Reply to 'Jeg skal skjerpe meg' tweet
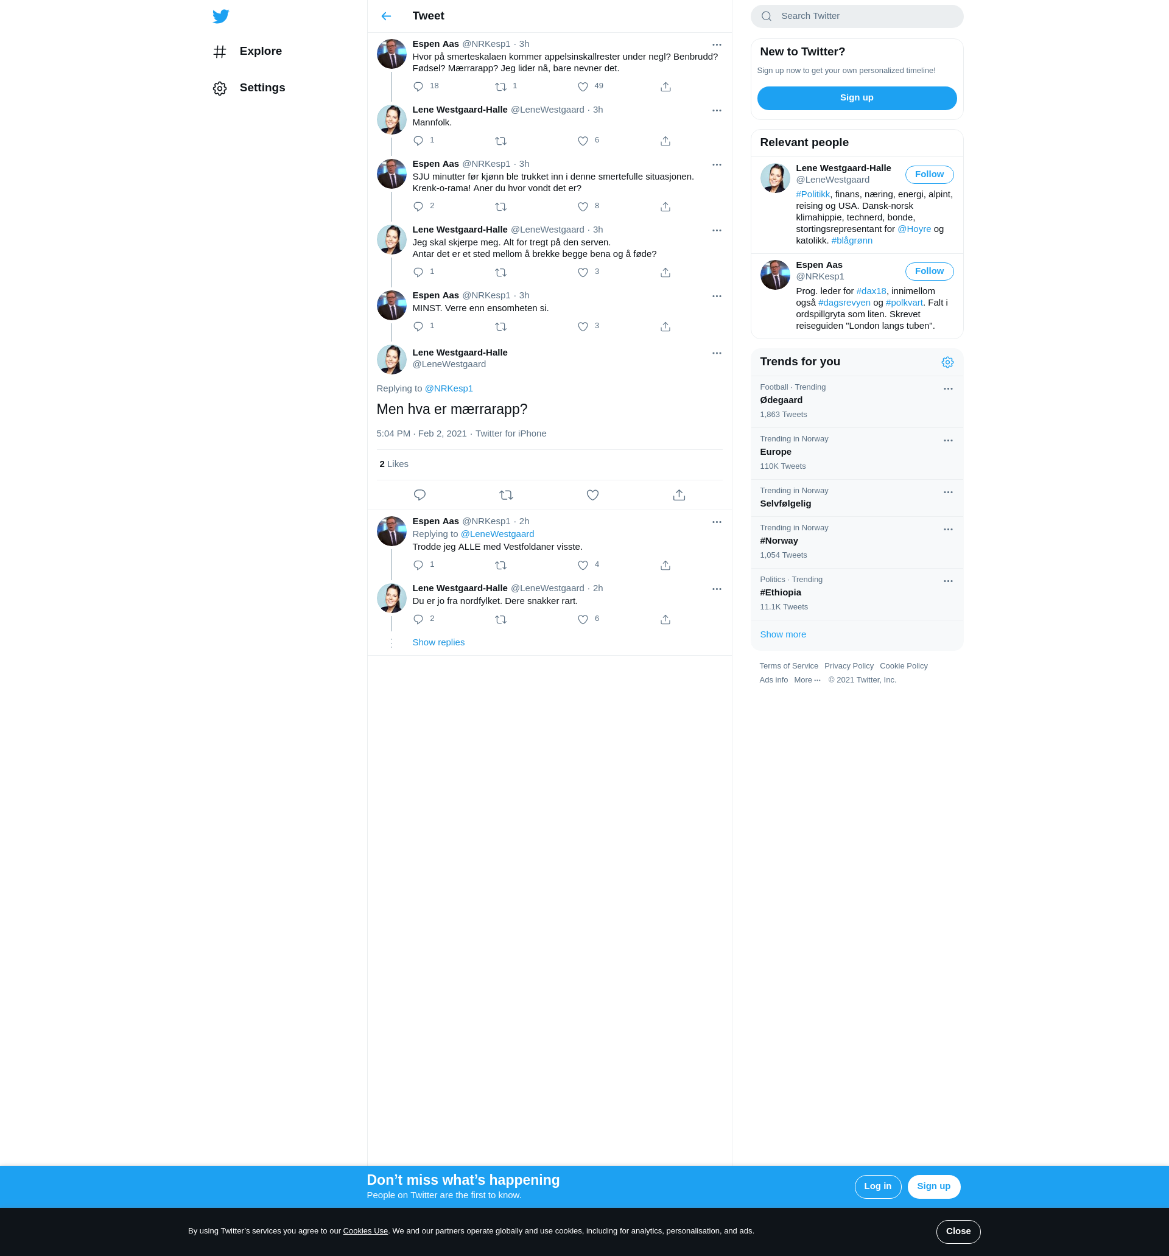This screenshot has height=1256, width=1169. click(418, 272)
